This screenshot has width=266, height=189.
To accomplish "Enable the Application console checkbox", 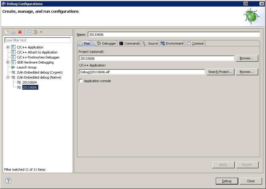I will 81,81.
